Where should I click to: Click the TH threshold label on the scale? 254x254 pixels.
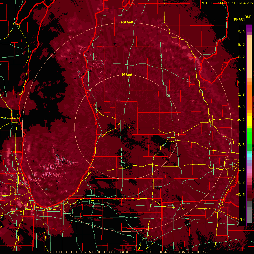[x=242, y=220]
